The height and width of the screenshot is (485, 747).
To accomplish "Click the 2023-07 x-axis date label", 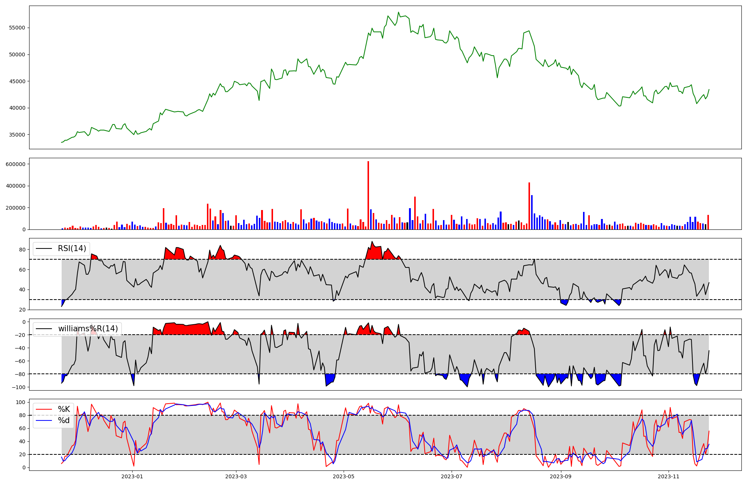I will [x=452, y=476].
